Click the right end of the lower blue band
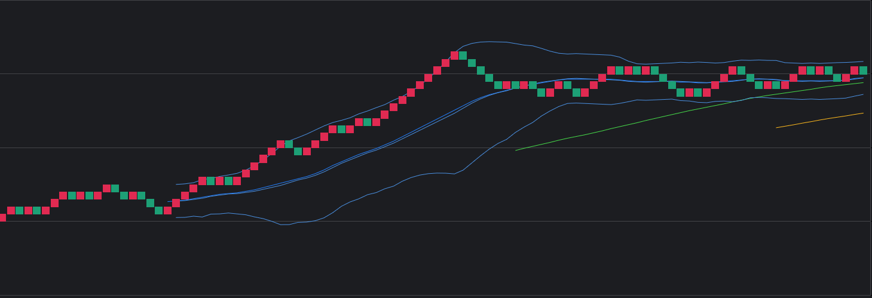The image size is (872, 298). (863, 94)
